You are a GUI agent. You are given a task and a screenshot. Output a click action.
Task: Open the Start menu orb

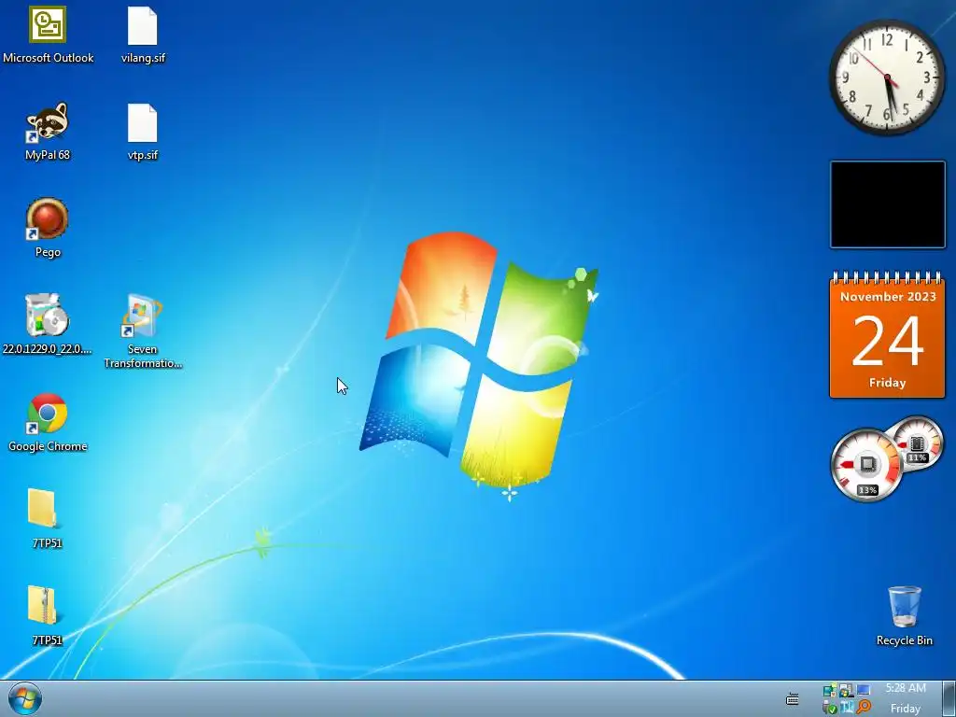25,698
